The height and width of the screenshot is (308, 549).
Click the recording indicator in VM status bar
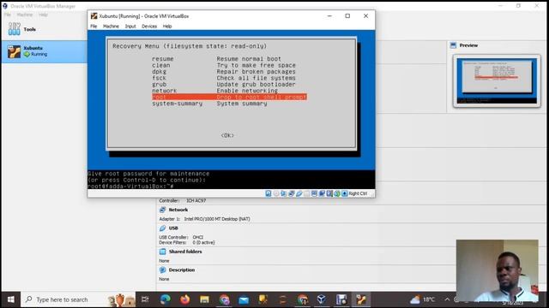pyautogui.click(x=322, y=193)
